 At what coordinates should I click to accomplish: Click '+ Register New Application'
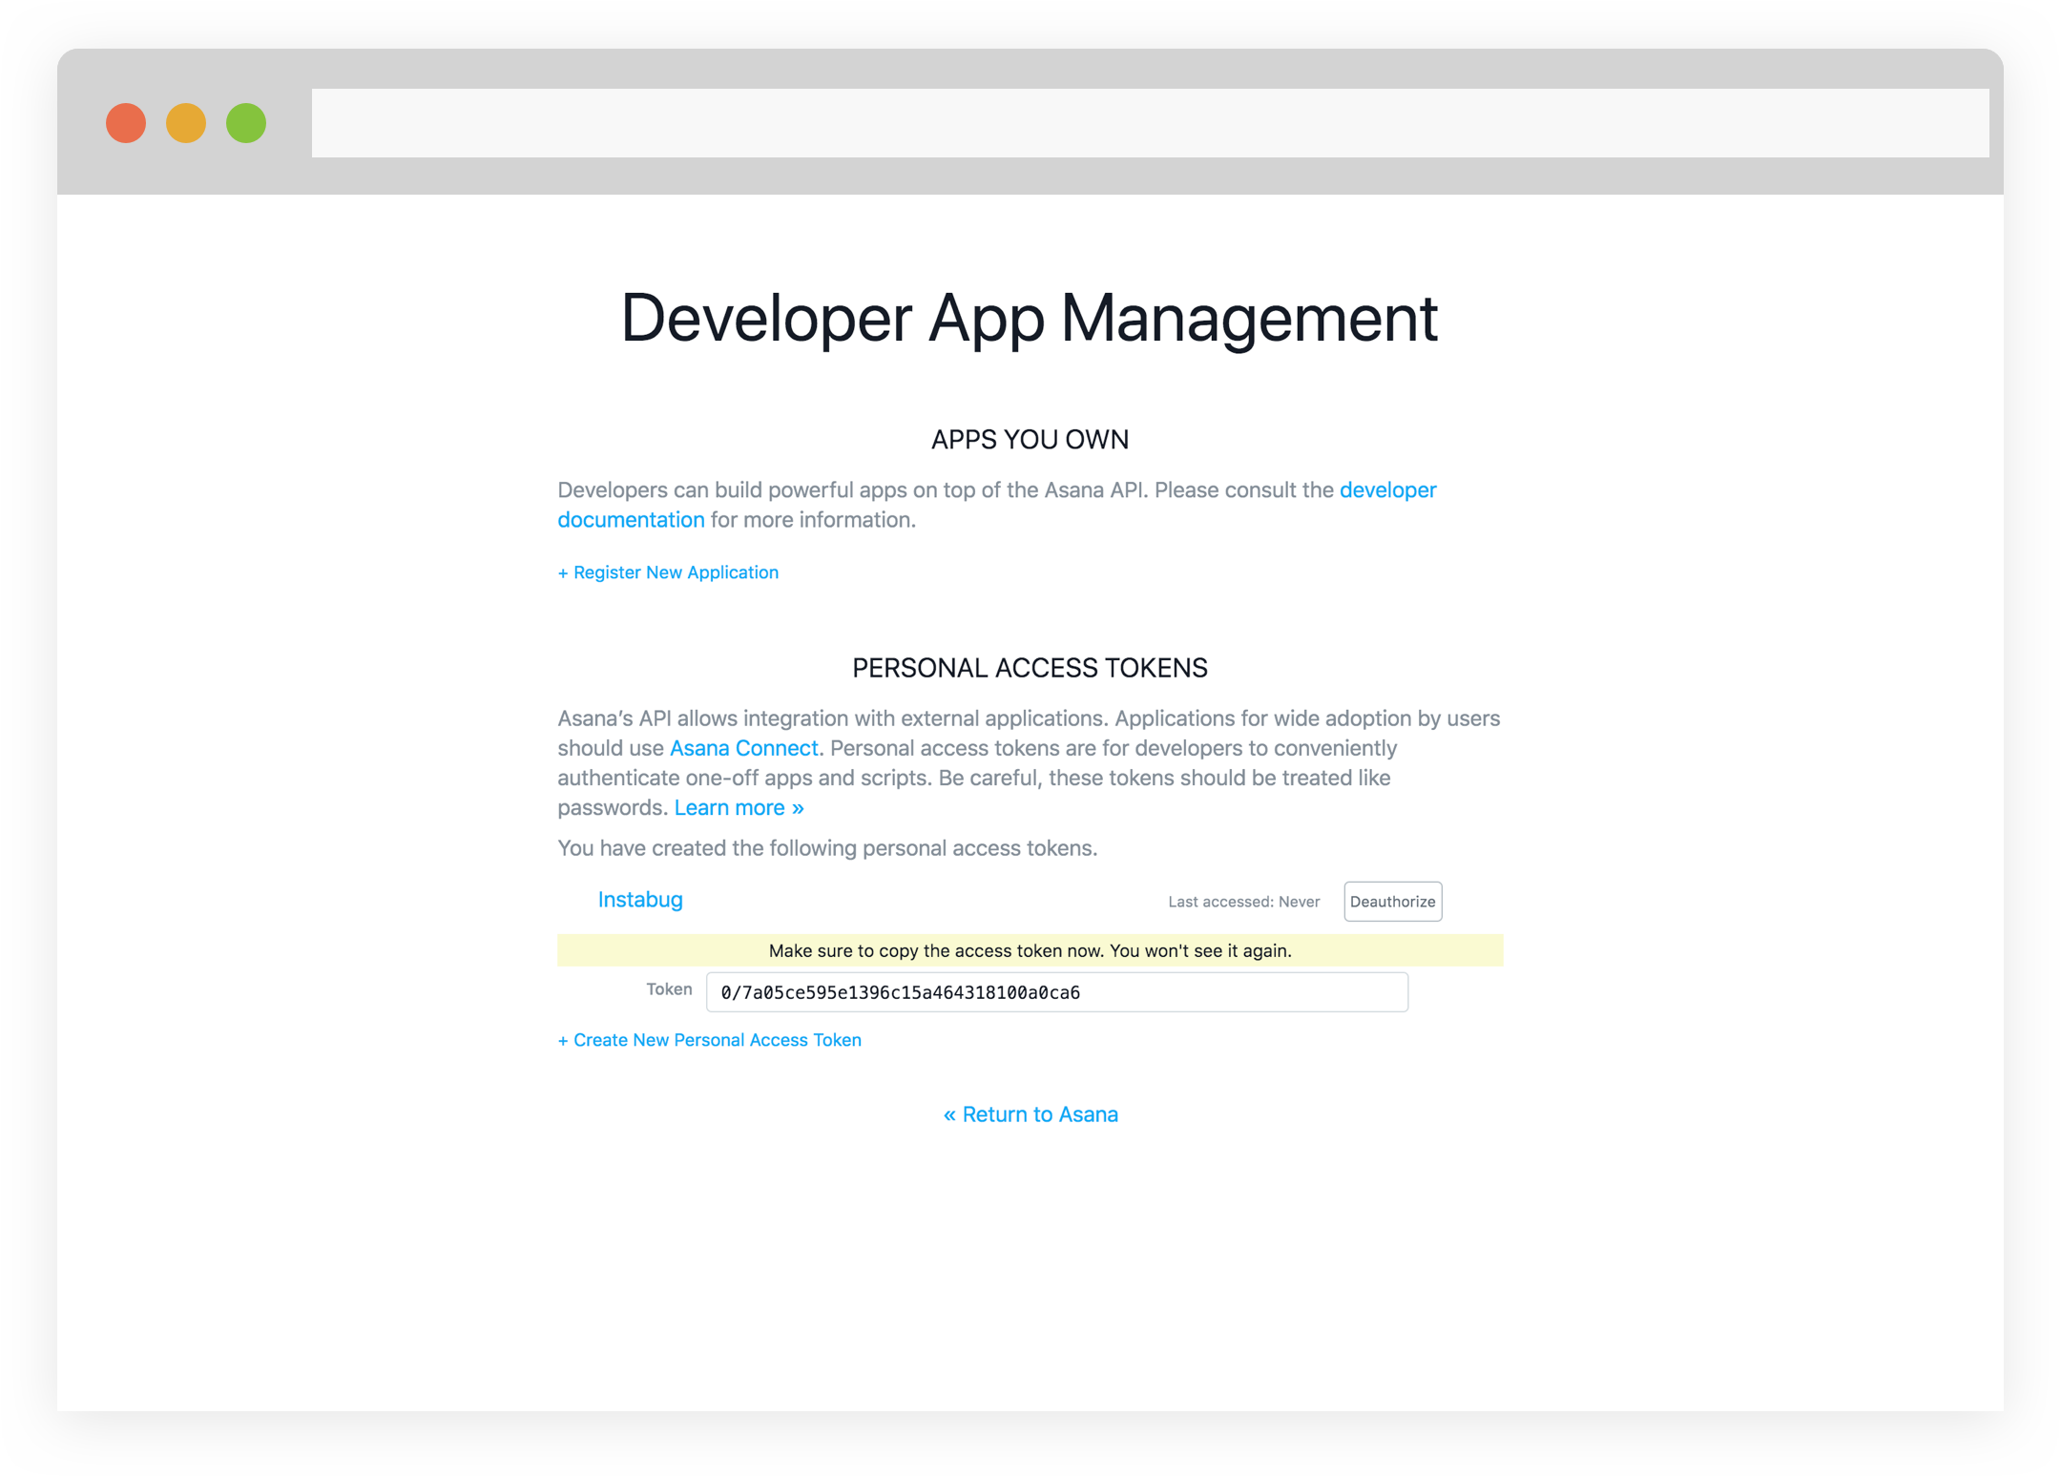pyautogui.click(x=668, y=572)
